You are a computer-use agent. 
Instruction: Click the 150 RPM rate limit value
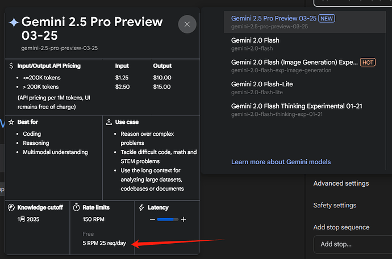(x=94, y=219)
